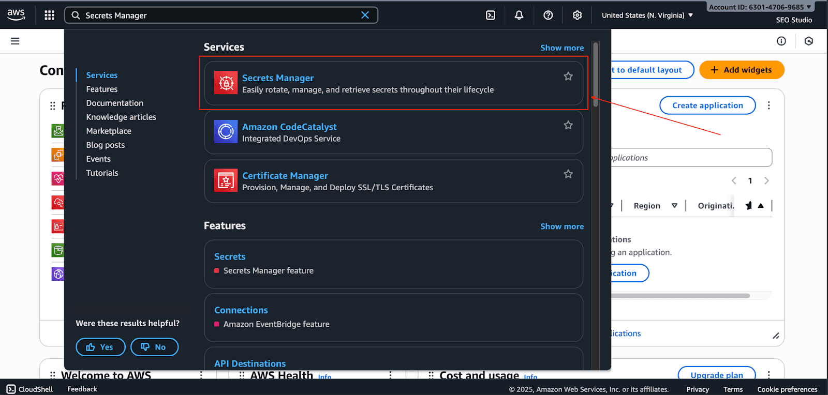Select Tutorials filter
This screenshot has width=828, height=395.
pos(102,173)
